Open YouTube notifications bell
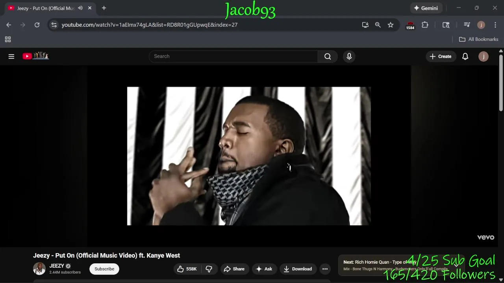This screenshot has width=504, height=283. [465, 56]
